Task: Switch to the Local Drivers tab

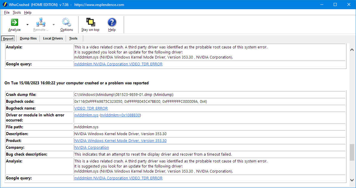Action: point(53,39)
